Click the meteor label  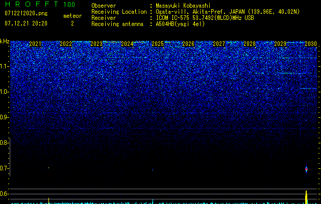pos(72,16)
